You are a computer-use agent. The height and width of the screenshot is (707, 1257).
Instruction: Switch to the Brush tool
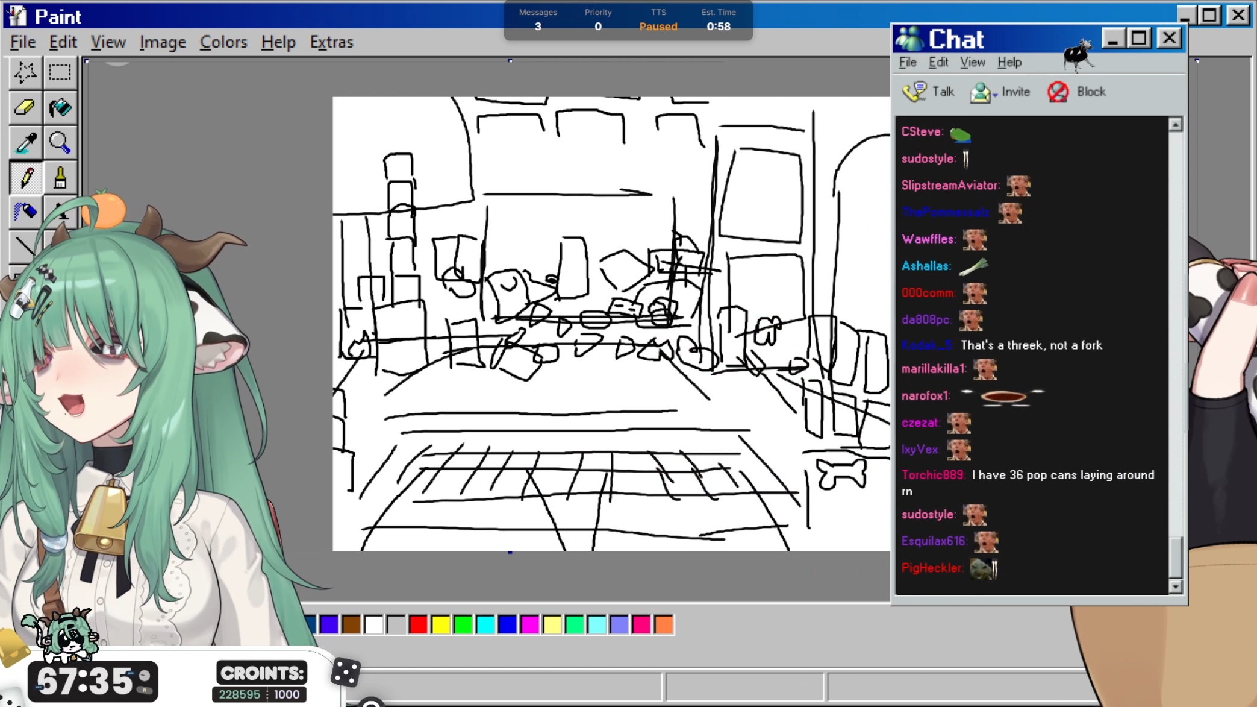click(60, 178)
